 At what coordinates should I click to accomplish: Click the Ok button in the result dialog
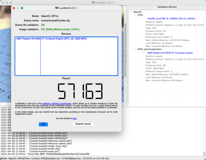pos(43,124)
